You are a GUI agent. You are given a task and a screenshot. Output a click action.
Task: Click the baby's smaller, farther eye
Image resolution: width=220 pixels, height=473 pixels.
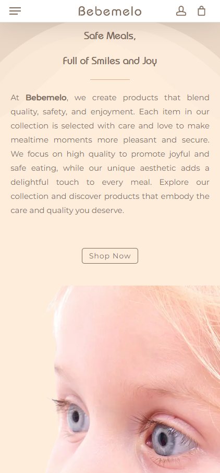coord(77,417)
